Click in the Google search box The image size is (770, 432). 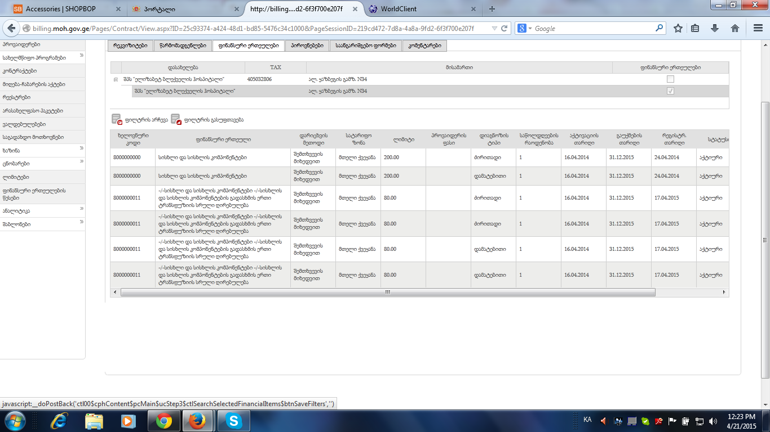(x=592, y=28)
